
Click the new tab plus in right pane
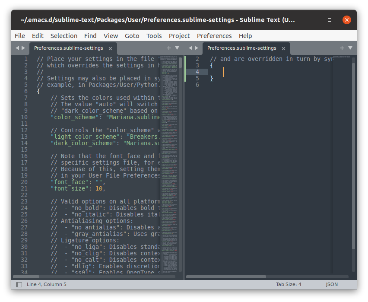coord(342,48)
